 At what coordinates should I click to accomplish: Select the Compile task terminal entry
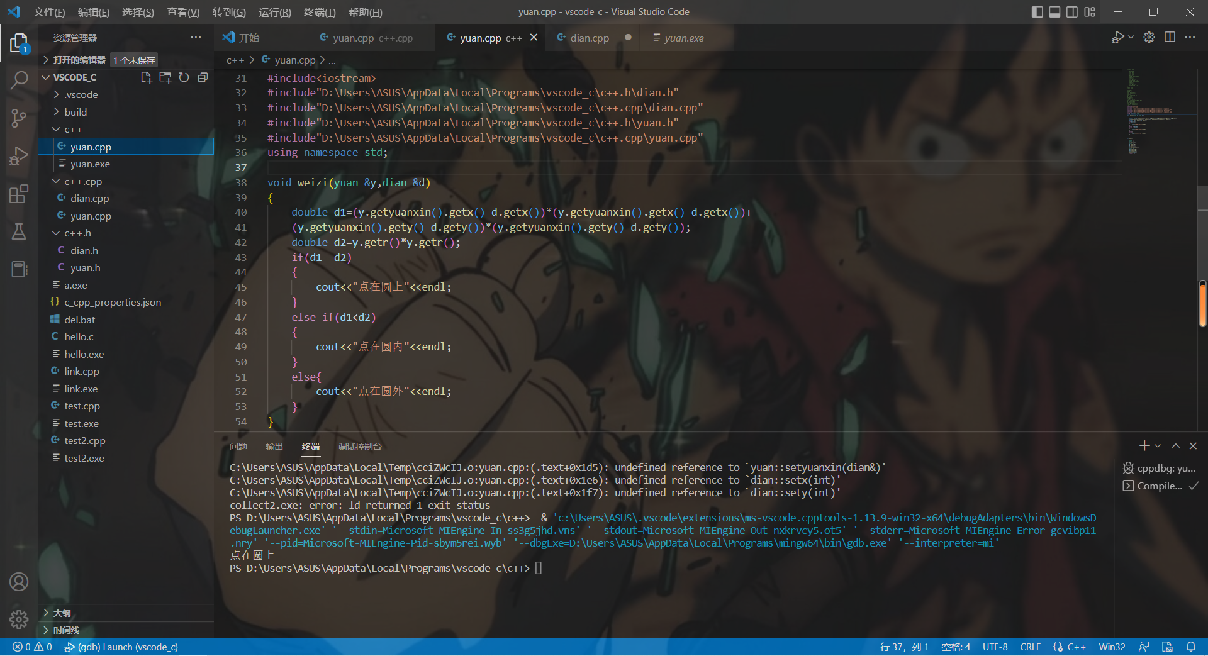tap(1160, 486)
